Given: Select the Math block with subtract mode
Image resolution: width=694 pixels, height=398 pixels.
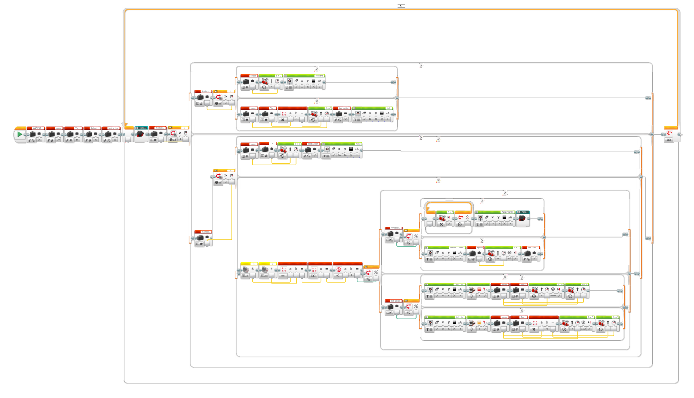Looking at the screenshot, I should pos(292,269).
